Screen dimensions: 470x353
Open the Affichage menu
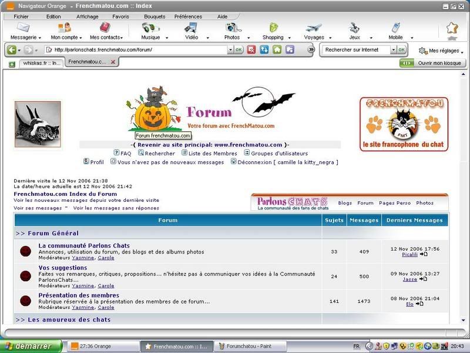tap(87, 16)
